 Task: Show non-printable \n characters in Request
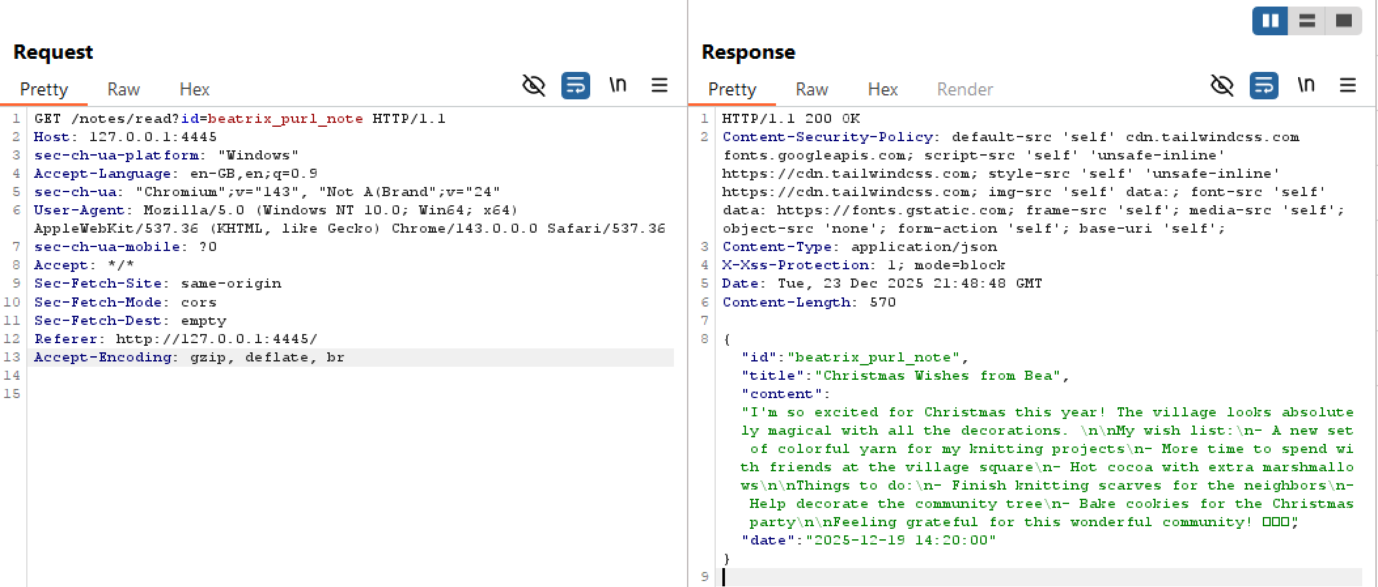point(618,86)
